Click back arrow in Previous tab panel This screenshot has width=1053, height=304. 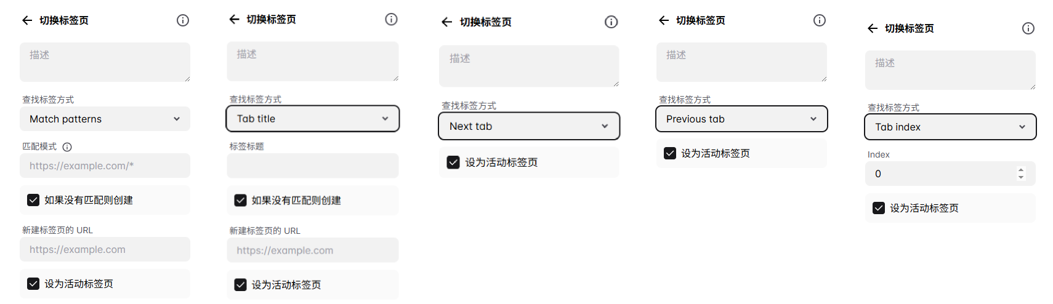coord(664,20)
